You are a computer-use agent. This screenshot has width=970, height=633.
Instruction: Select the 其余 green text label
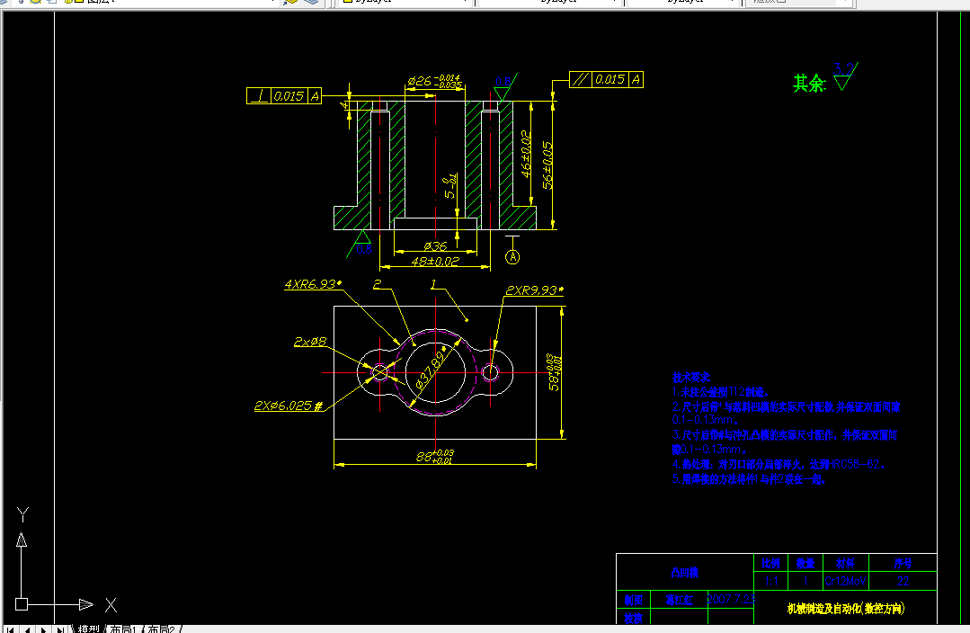coord(809,84)
